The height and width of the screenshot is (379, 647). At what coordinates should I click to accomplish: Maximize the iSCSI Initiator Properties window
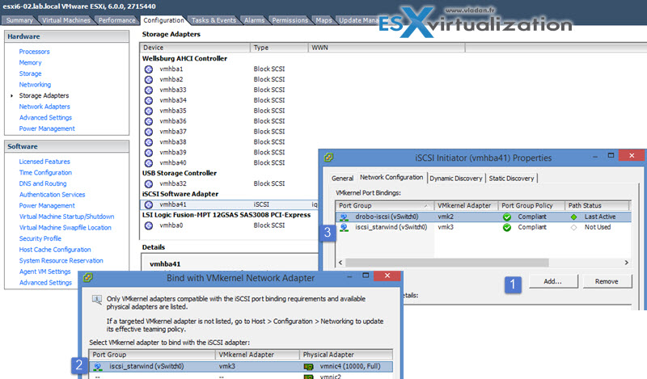click(611, 156)
